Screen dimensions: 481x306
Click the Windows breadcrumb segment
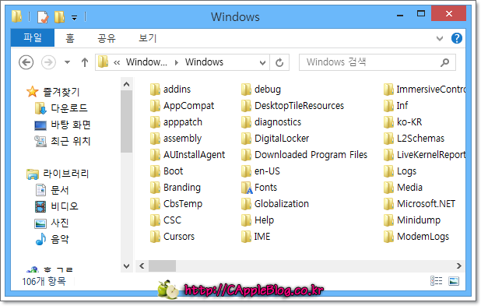pos(204,62)
